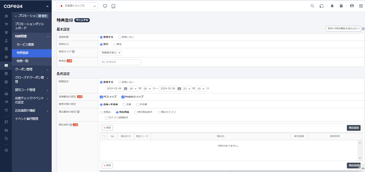Preview the PC shop via monitor icon
This screenshot has height=172, width=365.
tap(105, 6)
